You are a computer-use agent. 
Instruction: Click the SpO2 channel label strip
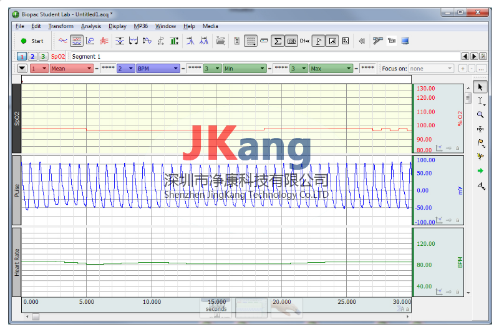[x=17, y=119]
